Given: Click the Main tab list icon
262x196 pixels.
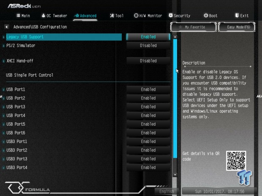Looking at the screenshot, I should tap(18, 16).
